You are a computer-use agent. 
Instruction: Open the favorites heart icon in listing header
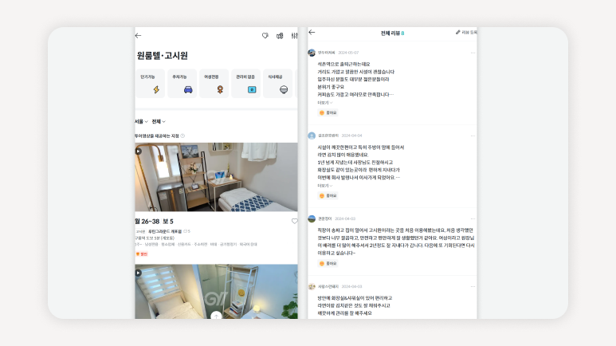click(265, 36)
